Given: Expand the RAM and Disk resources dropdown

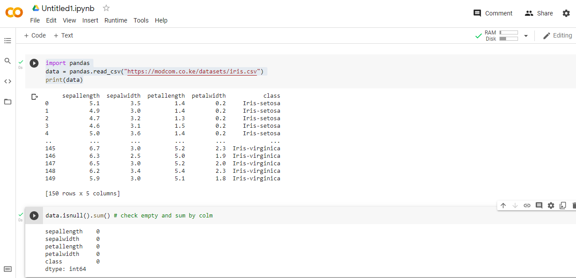Looking at the screenshot, I should point(526,35).
